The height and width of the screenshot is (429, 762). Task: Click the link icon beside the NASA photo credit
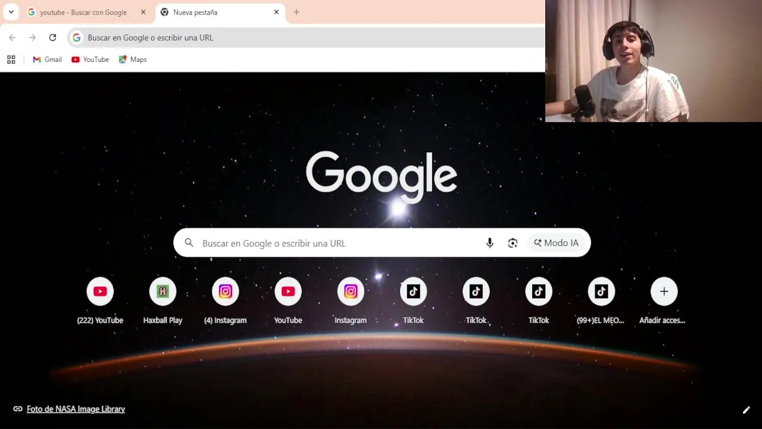click(x=18, y=409)
